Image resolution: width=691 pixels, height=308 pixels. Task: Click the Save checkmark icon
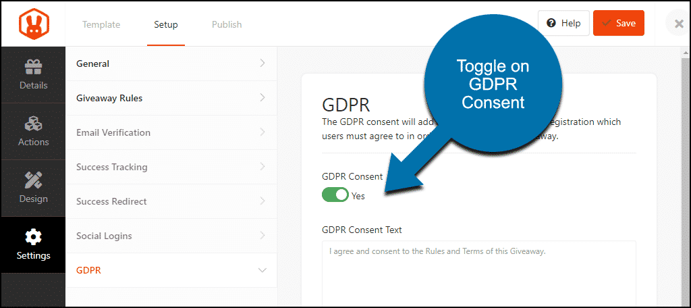(607, 24)
